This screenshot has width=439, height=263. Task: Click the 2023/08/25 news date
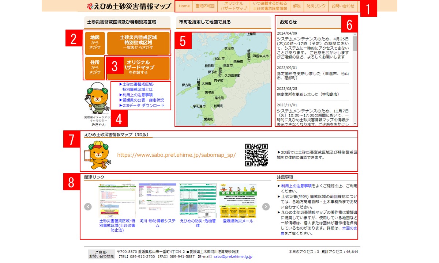point(287,88)
